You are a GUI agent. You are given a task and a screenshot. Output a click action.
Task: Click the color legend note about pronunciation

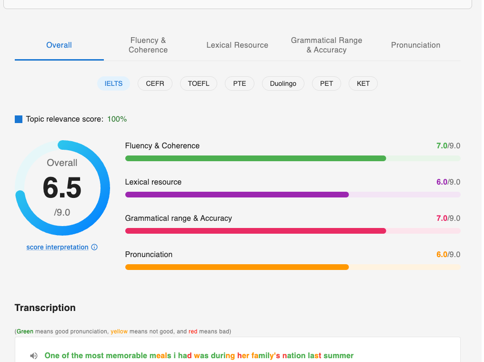[123, 331]
